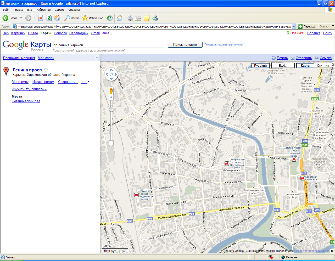
Task: Click the Ссылка link
Action: 326,58
